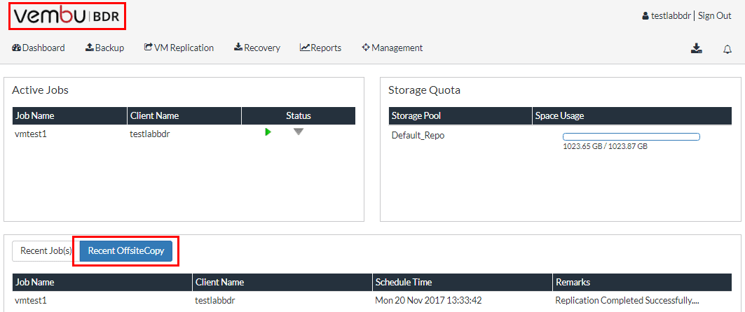Click the Default_Repo space usage bar
Viewport: 745px width, 312px height.
click(x=631, y=136)
